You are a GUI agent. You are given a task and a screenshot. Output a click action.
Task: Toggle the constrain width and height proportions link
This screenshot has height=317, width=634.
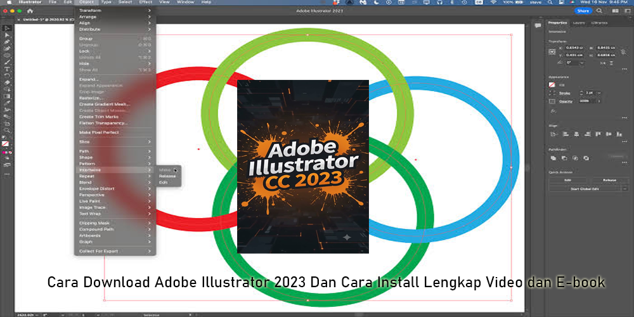(623, 52)
